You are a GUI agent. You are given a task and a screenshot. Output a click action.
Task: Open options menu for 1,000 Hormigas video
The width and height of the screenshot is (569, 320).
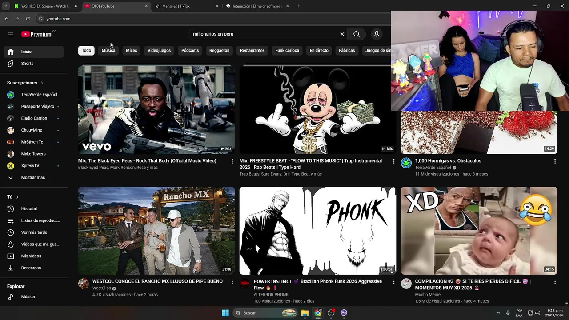[555, 161]
